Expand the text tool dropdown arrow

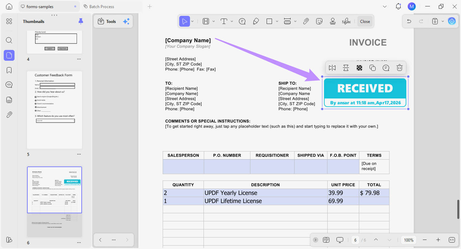232,21
